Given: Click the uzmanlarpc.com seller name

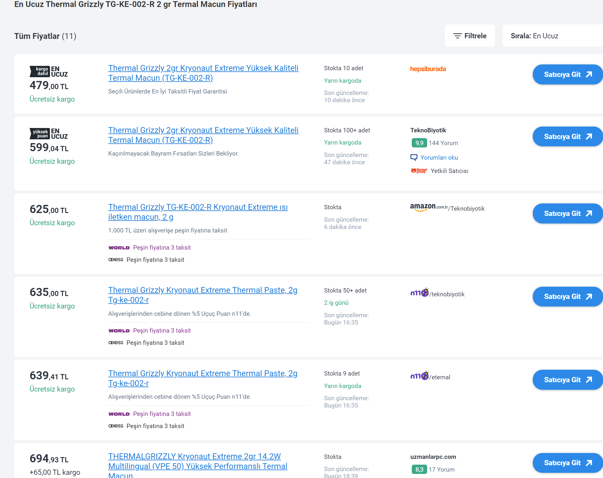Looking at the screenshot, I should [x=433, y=457].
